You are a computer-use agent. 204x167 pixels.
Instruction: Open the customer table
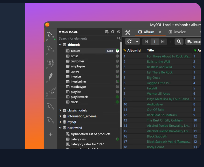pyautogui.click(x=92, y=61)
